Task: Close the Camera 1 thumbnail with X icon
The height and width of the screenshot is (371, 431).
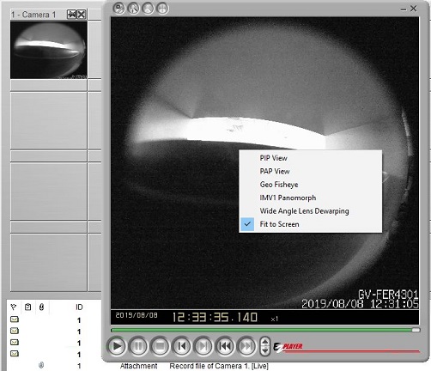Action: [x=82, y=15]
